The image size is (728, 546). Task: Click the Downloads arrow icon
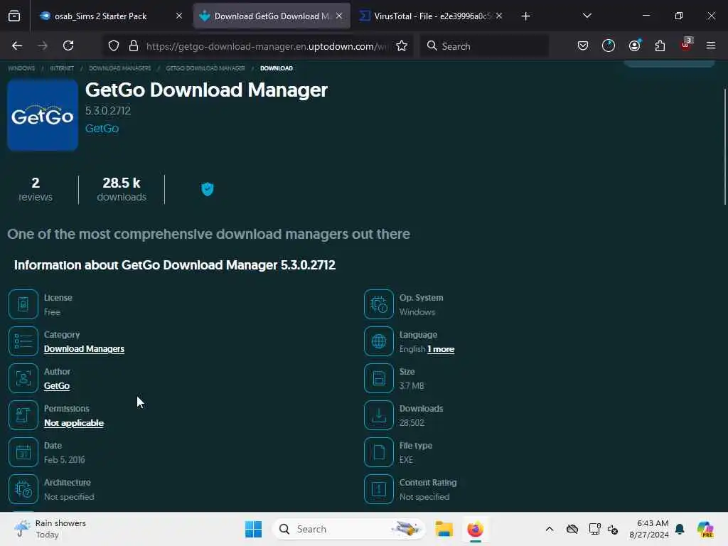pyautogui.click(x=379, y=415)
